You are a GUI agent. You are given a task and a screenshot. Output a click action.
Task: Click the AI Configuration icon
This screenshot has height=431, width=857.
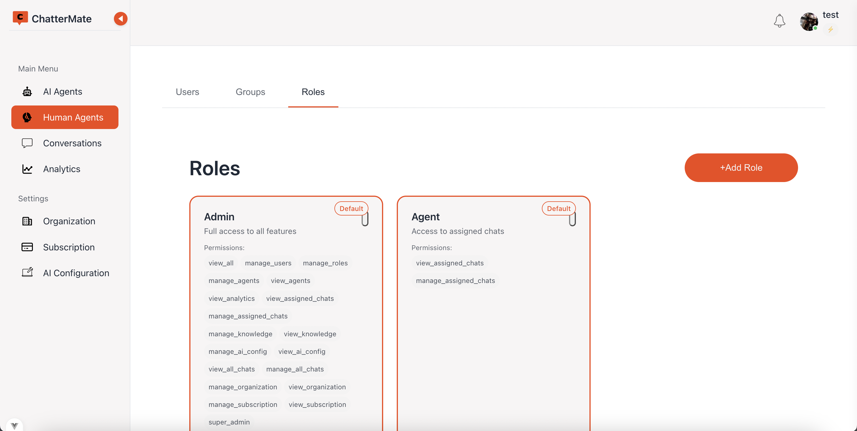coord(27,272)
